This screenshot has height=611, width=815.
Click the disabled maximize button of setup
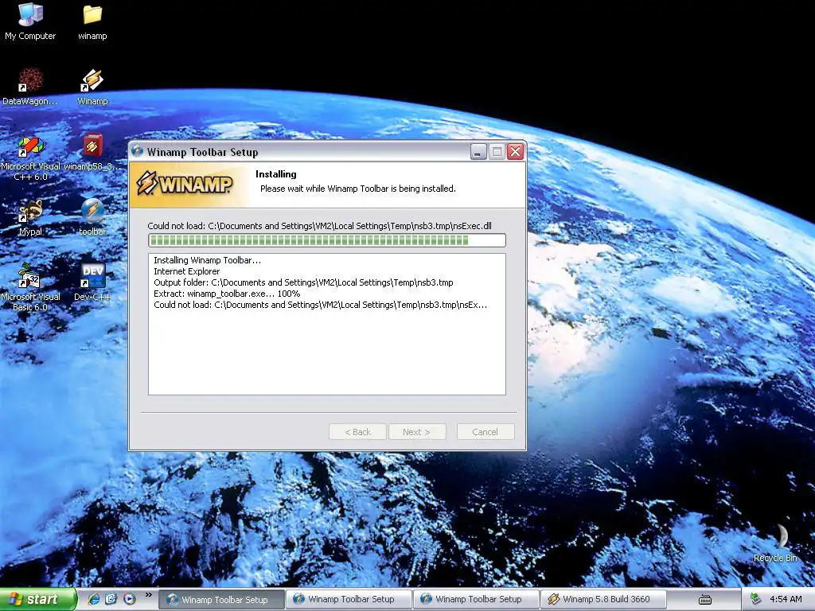497,152
